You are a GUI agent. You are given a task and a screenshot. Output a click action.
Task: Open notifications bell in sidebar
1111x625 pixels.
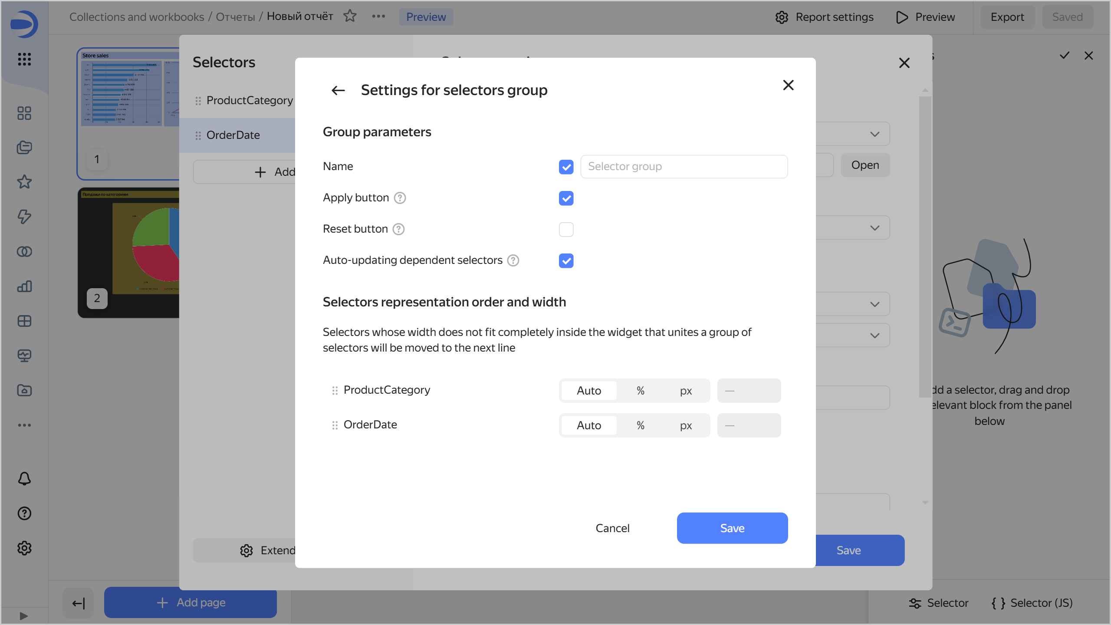24,478
